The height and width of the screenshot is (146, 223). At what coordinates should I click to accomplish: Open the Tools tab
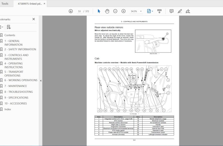click(5, 4)
